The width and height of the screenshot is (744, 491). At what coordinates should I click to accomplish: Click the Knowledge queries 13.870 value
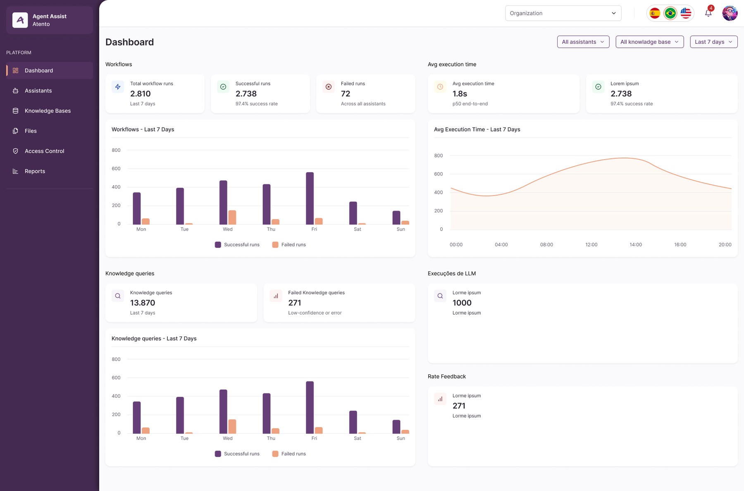(143, 303)
